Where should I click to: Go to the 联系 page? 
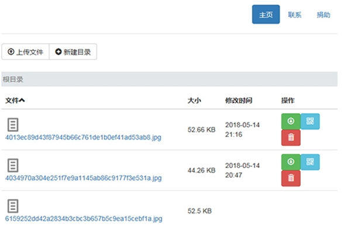[295, 15]
